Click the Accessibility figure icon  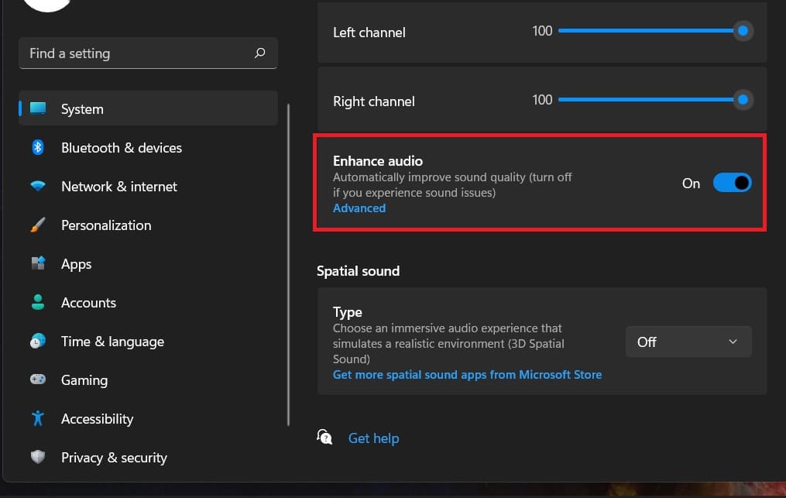38,418
